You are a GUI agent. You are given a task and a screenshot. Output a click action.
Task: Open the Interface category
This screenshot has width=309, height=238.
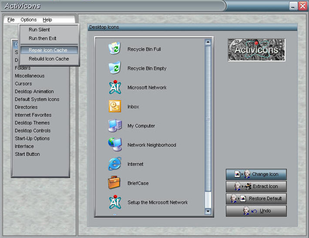tap(24, 146)
